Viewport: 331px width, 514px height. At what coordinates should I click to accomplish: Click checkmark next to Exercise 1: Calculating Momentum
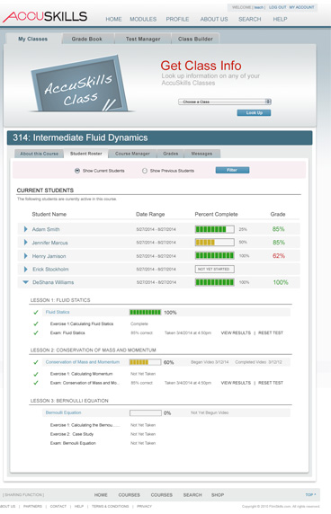pyautogui.click(x=36, y=374)
